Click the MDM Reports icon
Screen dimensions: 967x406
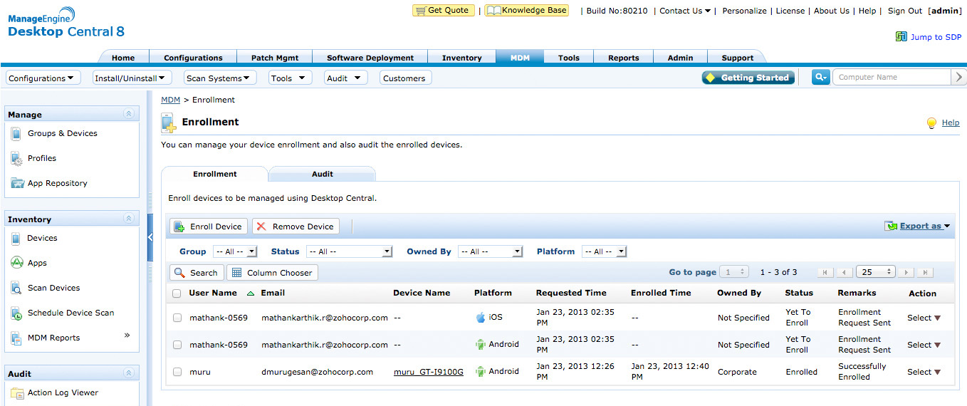(x=16, y=338)
